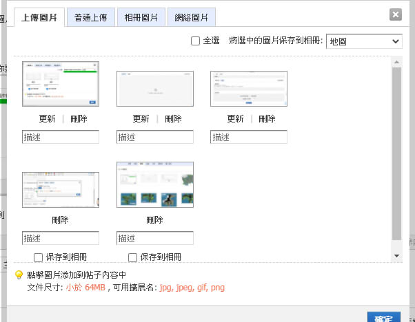Tick the 全選 checkbox
This screenshot has height=322, width=415.
tap(195, 41)
